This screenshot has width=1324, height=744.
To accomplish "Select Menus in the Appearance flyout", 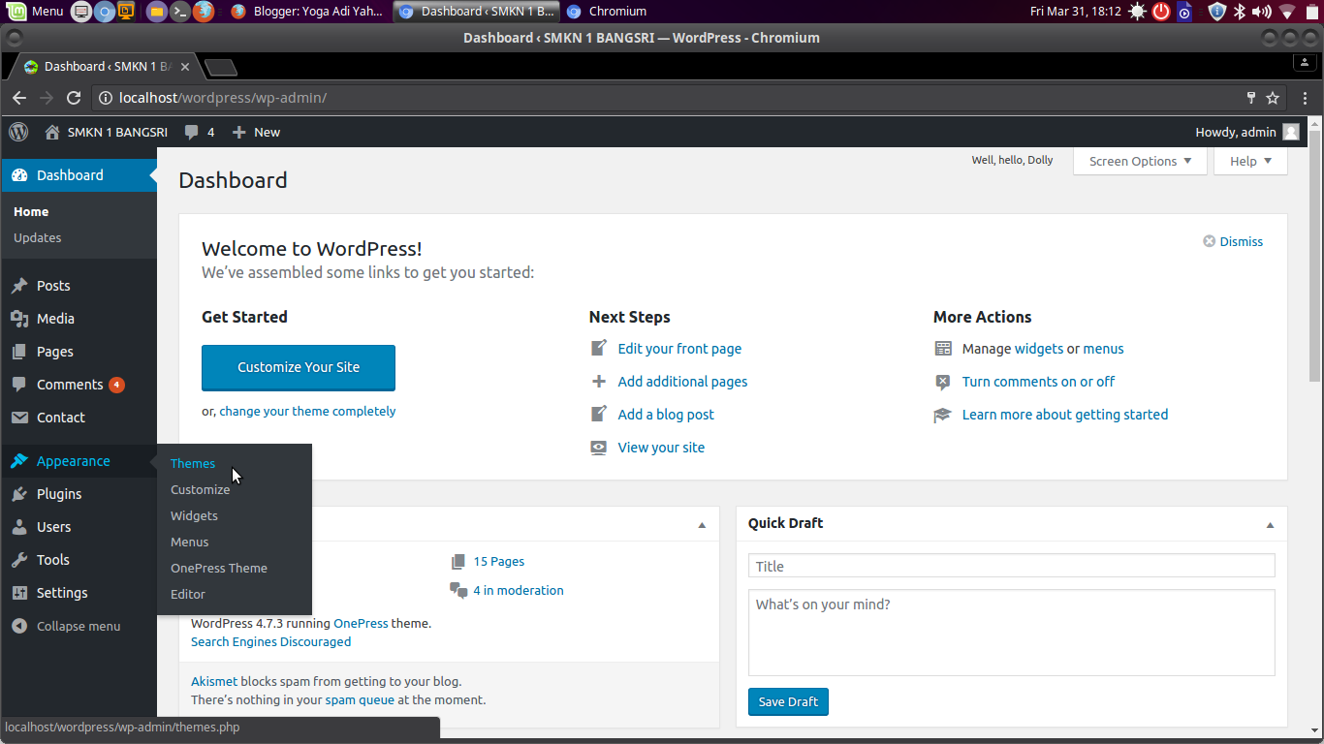I will tap(190, 542).
